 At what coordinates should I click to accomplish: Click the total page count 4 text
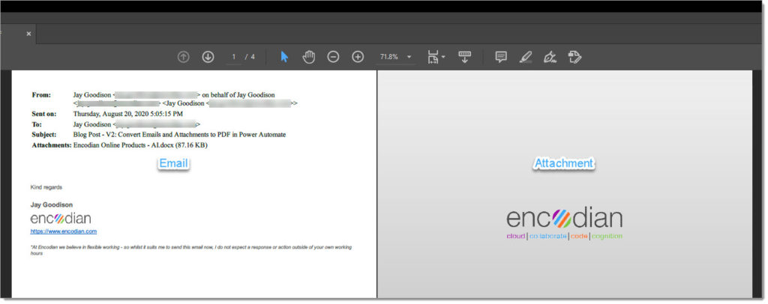tap(253, 57)
